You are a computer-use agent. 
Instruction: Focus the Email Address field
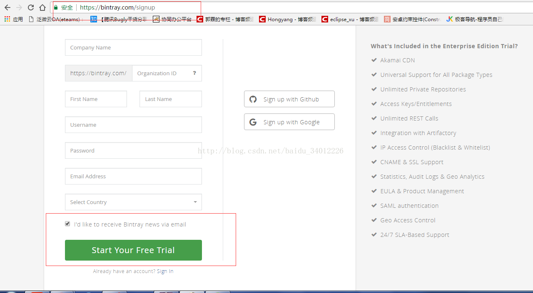[x=133, y=176]
